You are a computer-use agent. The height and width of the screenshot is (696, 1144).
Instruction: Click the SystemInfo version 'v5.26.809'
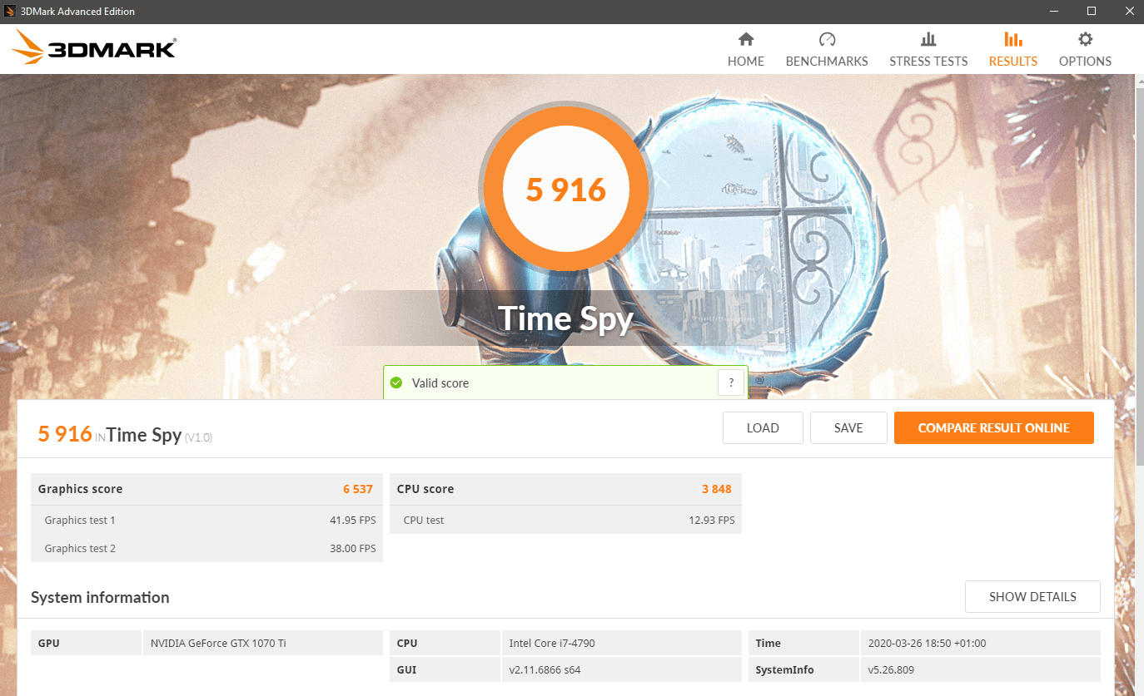pos(892,669)
